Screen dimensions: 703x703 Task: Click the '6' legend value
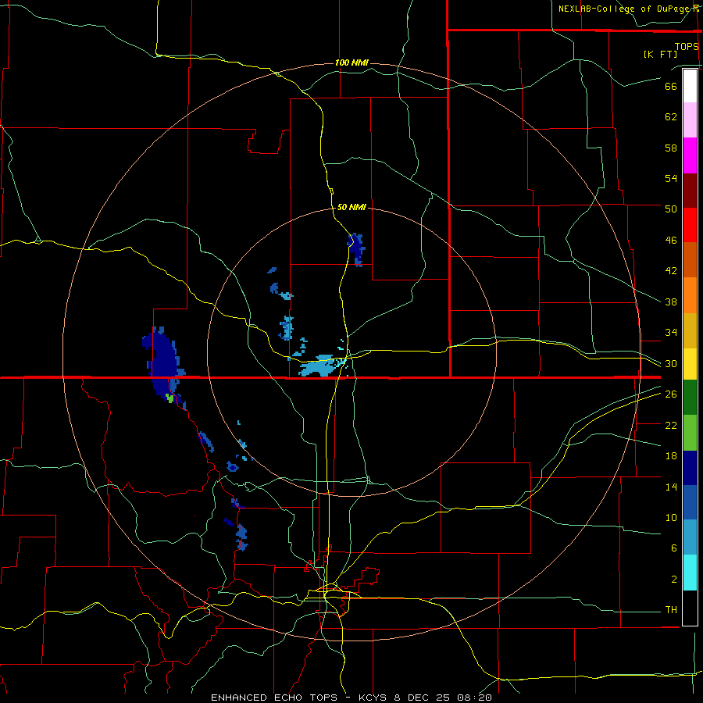[674, 548]
